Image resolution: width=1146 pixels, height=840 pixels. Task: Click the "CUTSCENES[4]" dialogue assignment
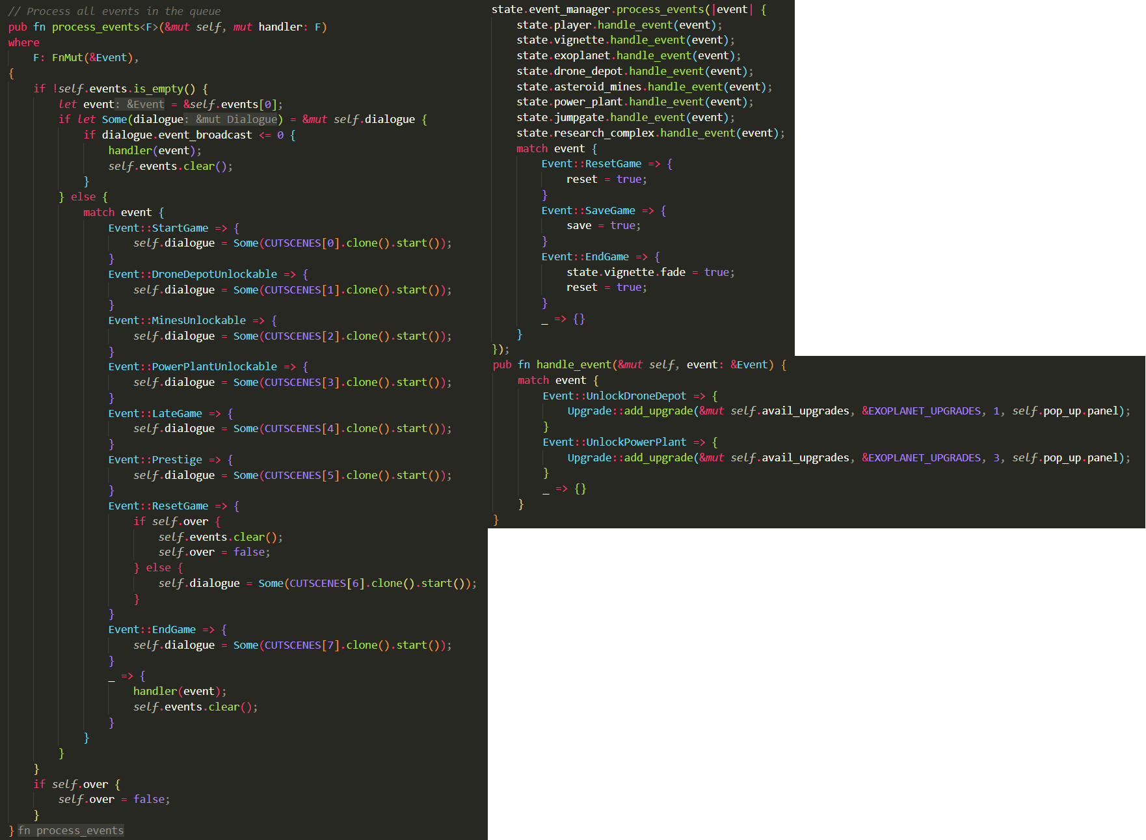(293, 428)
